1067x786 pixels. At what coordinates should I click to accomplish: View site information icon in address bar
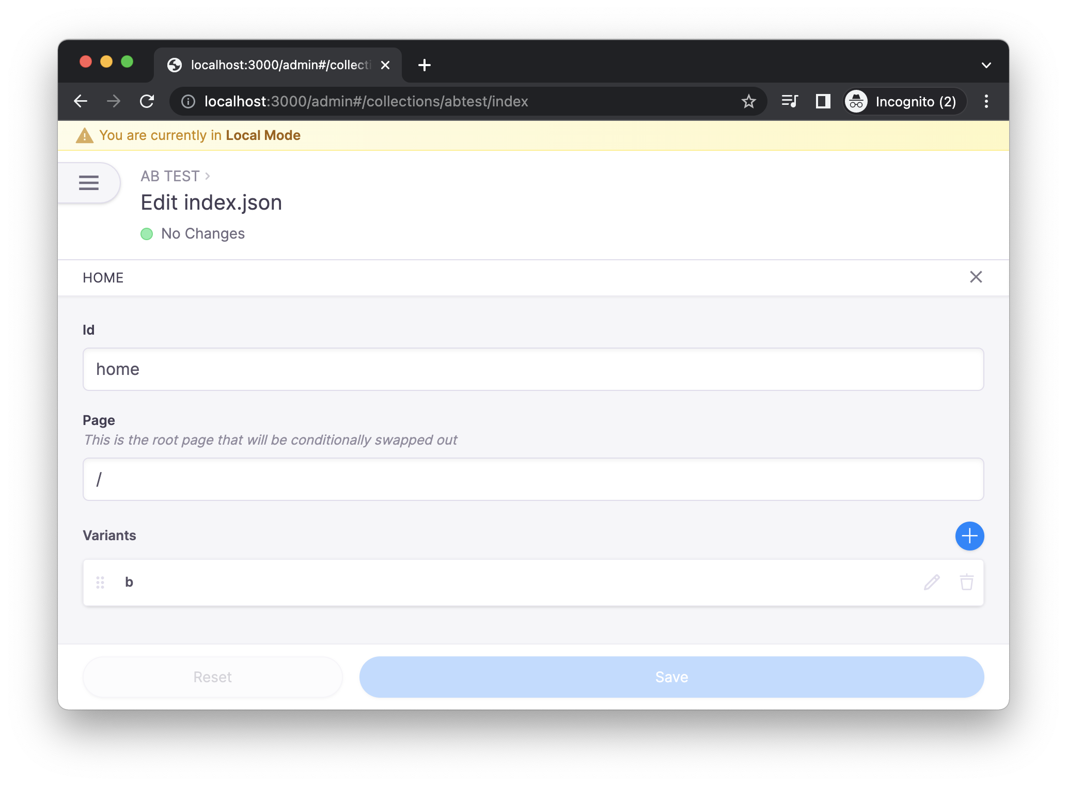click(188, 101)
